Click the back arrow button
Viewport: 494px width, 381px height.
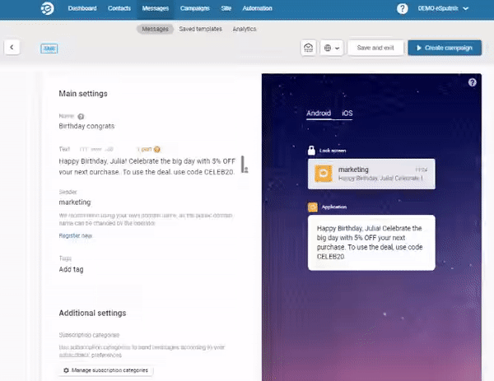point(12,48)
